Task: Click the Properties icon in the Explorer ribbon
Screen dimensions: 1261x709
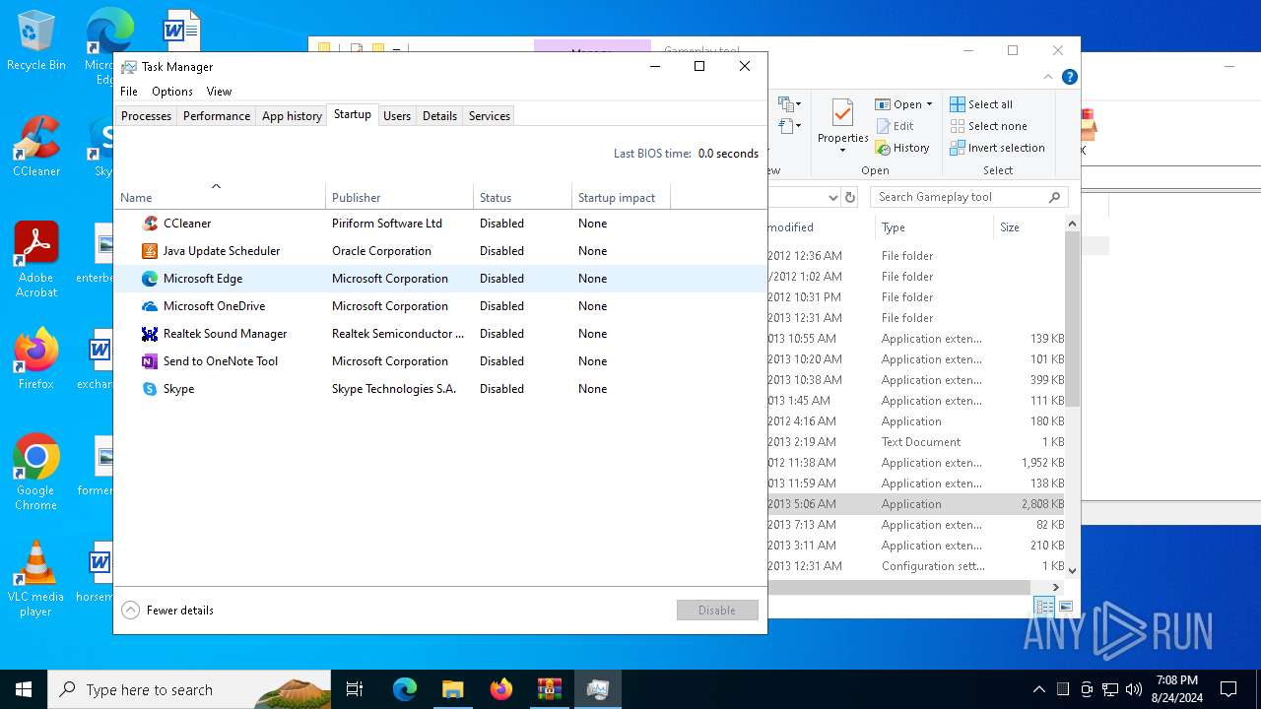Action: coord(842,112)
